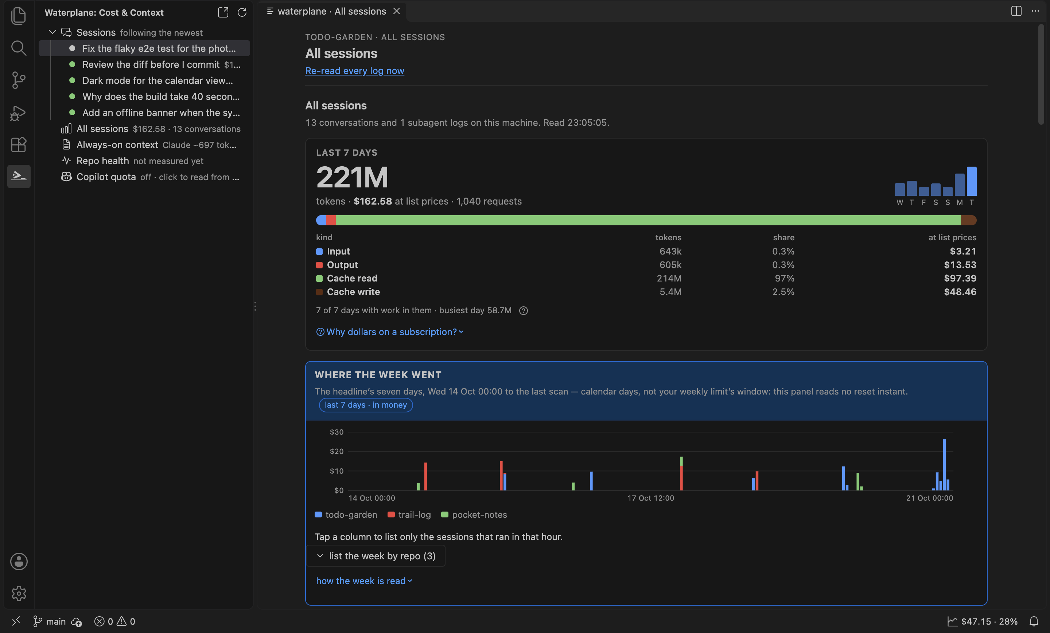Click the tallest blue column near 21 Oct
This screenshot has height=633, width=1050.
tap(944, 465)
